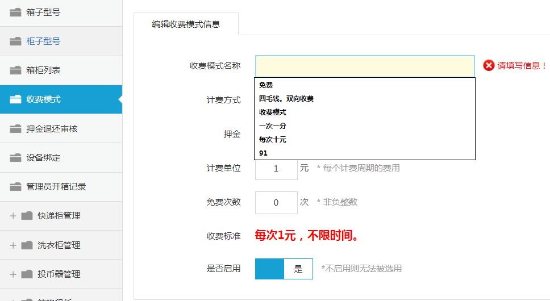The width and height of the screenshot is (550, 301).
Task: Expand the 洗衣柜管理 menu group
Action: click(13, 245)
